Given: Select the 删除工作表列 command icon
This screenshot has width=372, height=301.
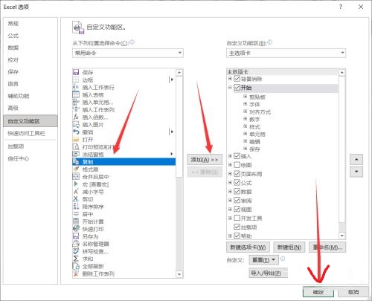Looking at the screenshot, I should (76, 274).
